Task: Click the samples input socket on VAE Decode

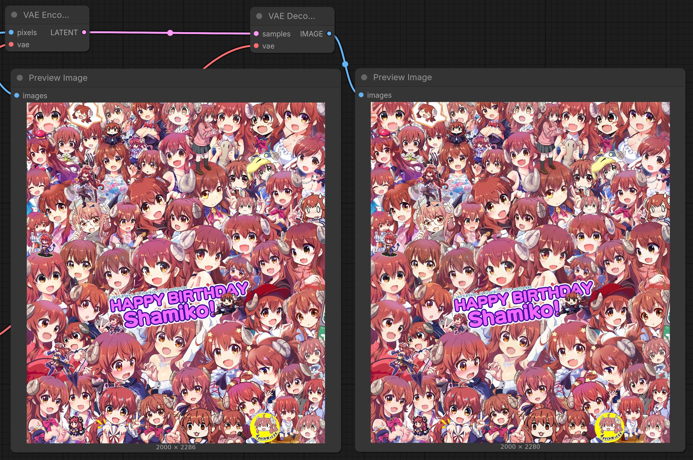Action: (256, 34)
